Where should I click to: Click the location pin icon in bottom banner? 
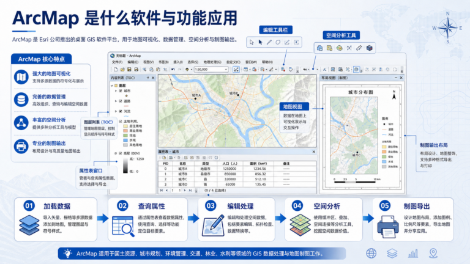(433, 254)
